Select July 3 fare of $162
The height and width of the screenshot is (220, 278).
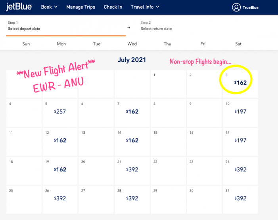coord(240,83)
